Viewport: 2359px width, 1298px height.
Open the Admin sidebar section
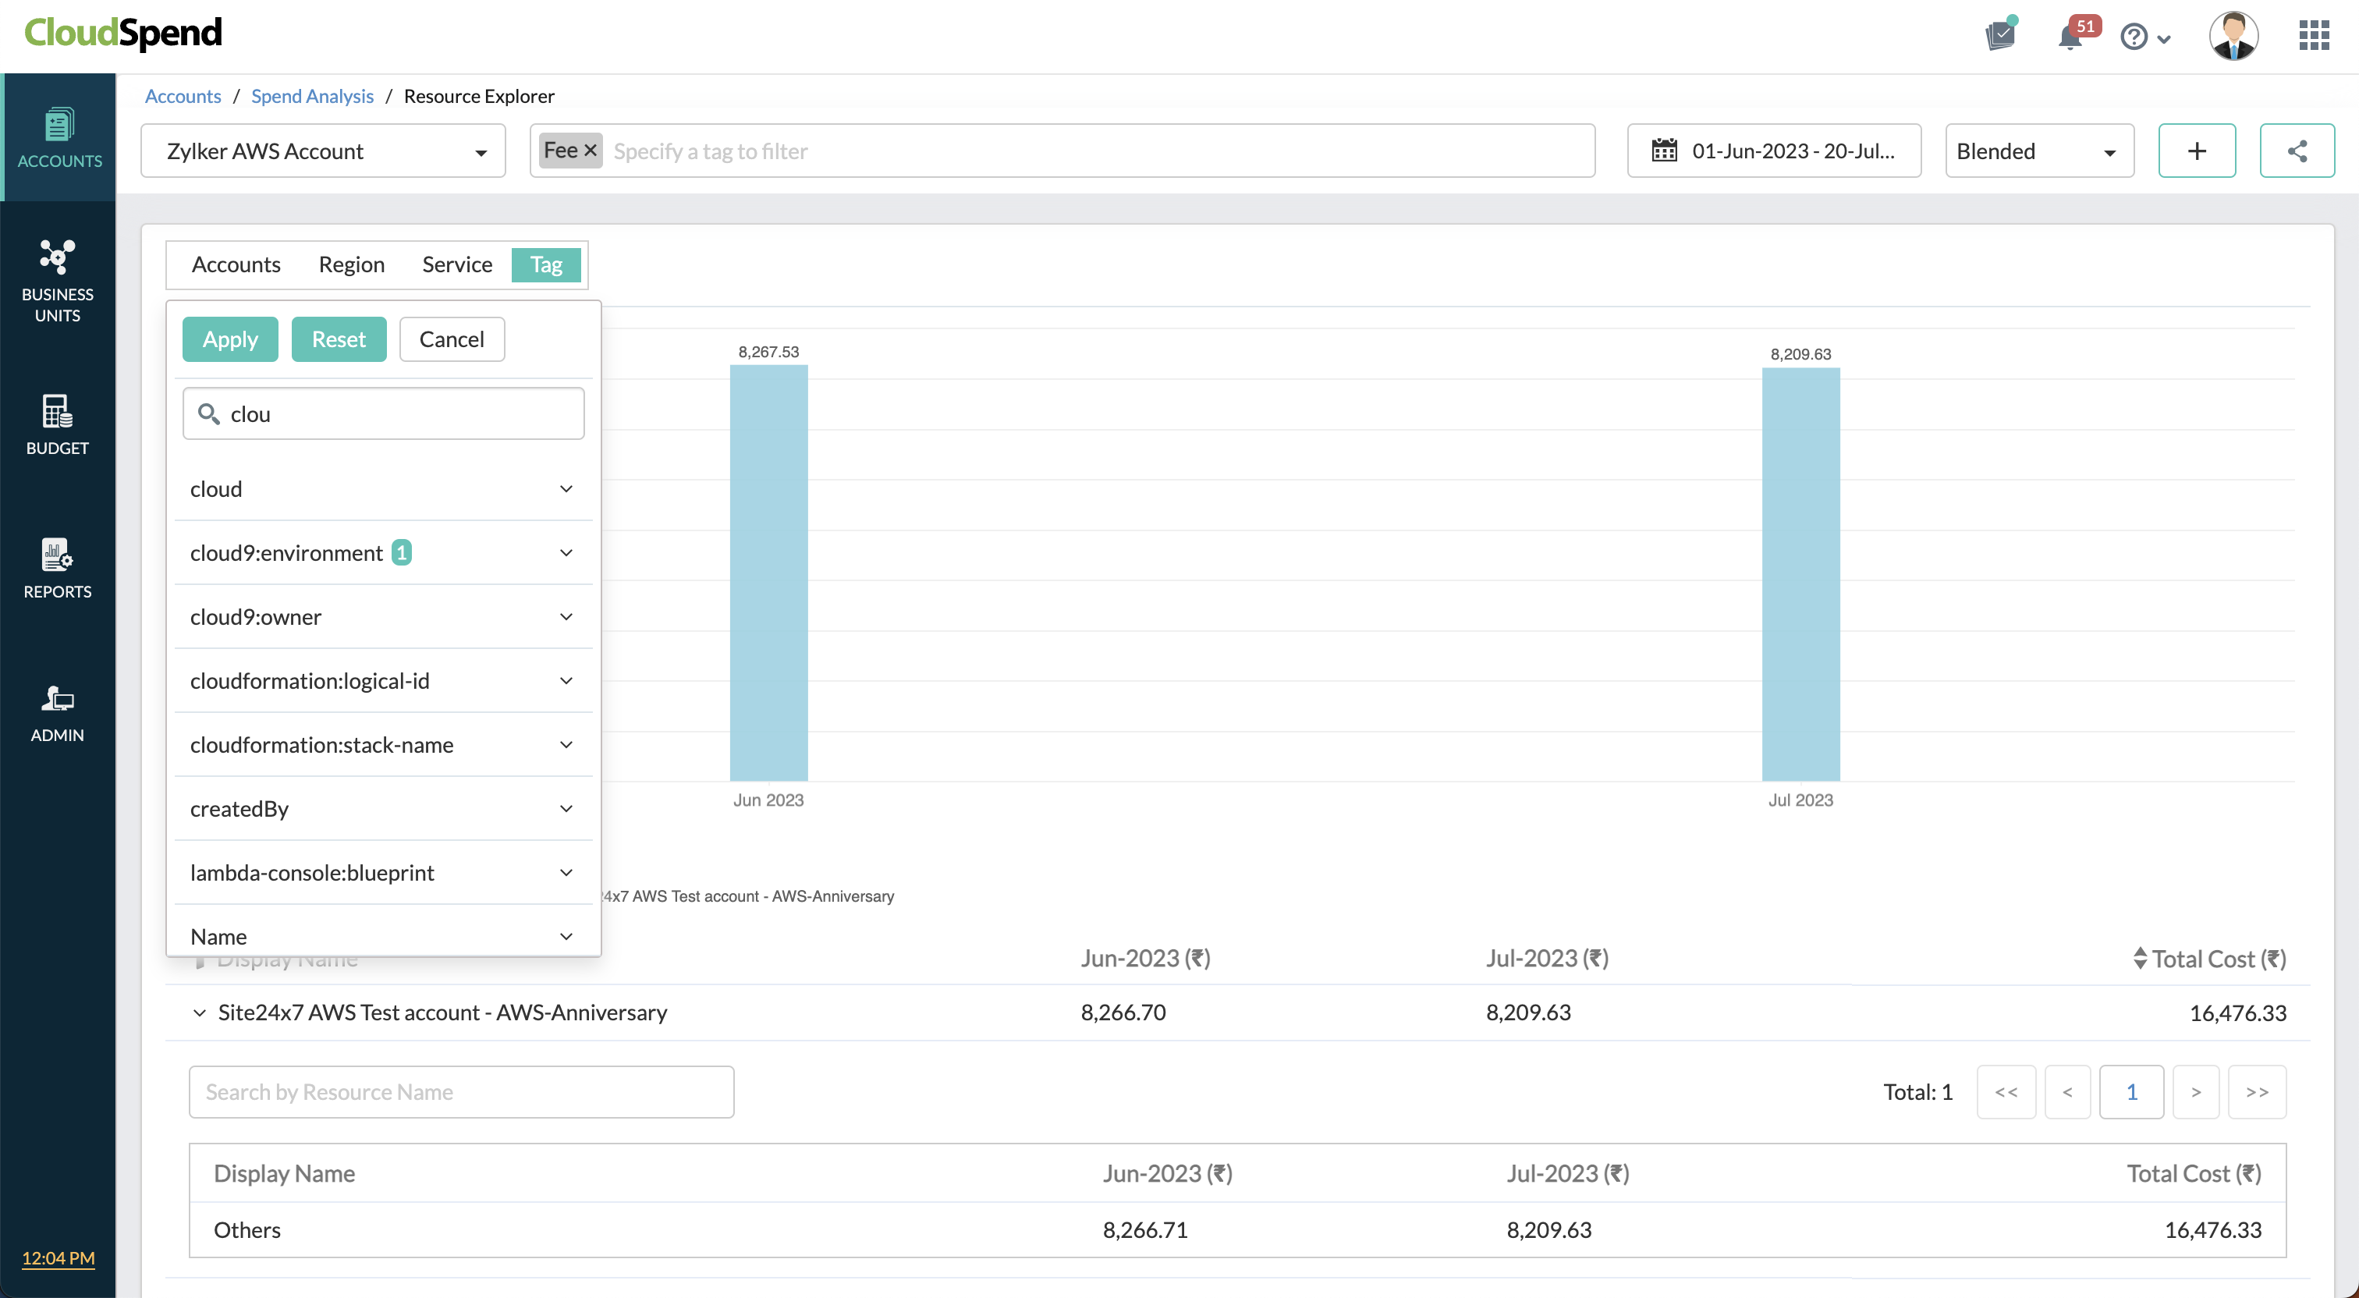point(57,713)
